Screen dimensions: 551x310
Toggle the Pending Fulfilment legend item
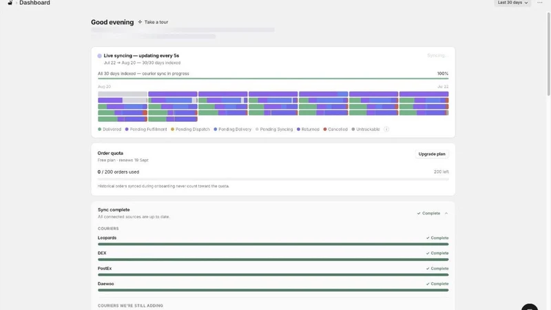146,130
